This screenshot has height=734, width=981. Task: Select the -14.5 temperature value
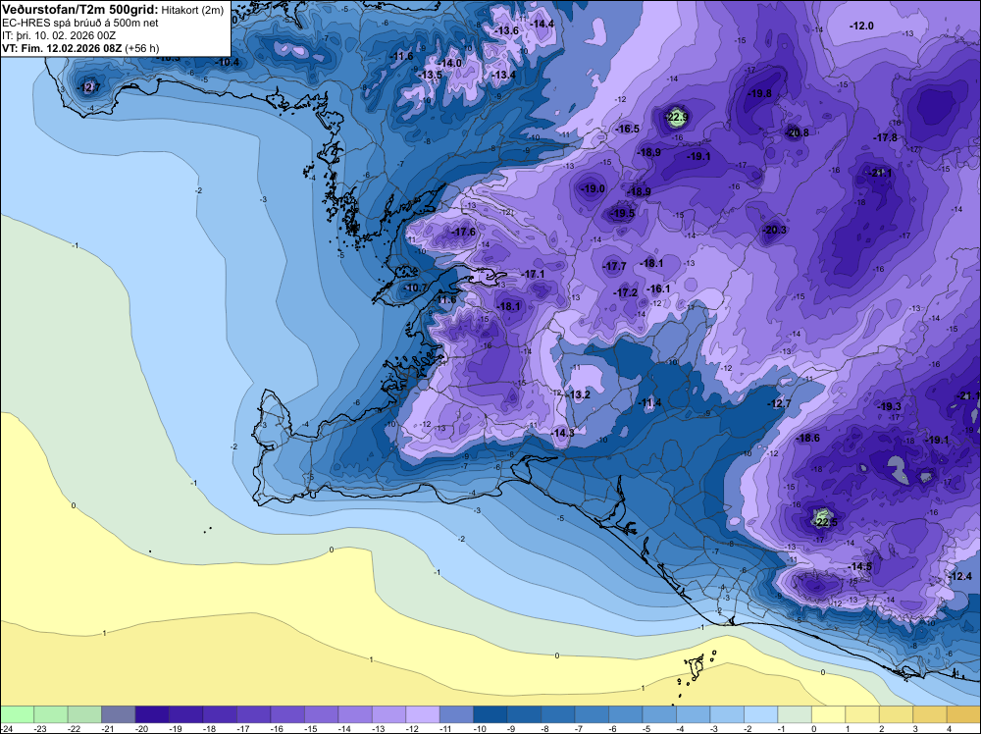click(860, 566)
